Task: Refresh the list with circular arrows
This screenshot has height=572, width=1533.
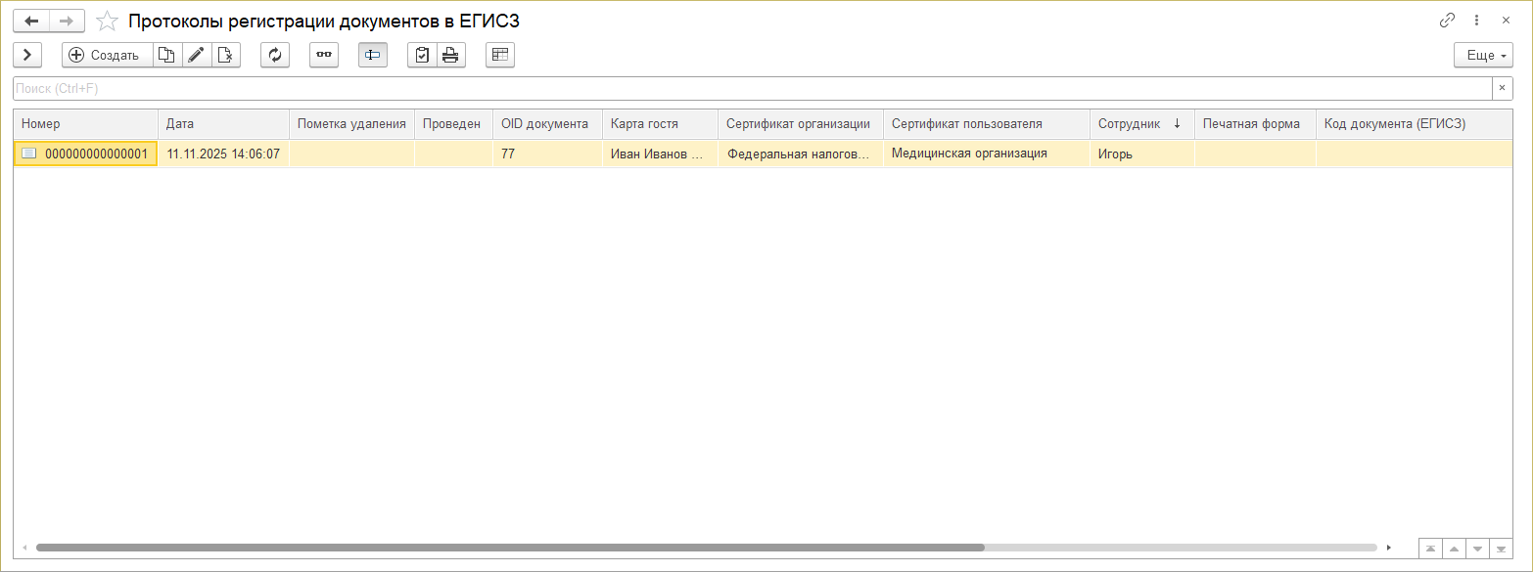Action: click(x=275, y=55)
